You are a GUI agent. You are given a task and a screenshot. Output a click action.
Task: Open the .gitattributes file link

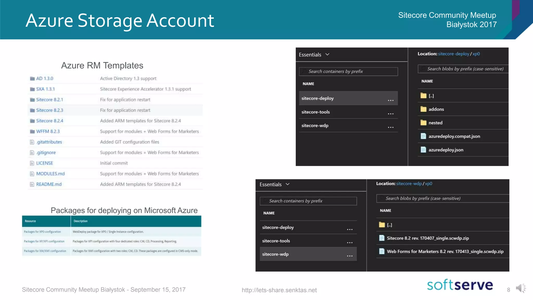coord(49,142)
